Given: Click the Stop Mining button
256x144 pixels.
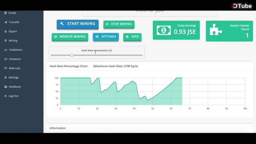Looking at the screenshot, I should pos(119,24).
